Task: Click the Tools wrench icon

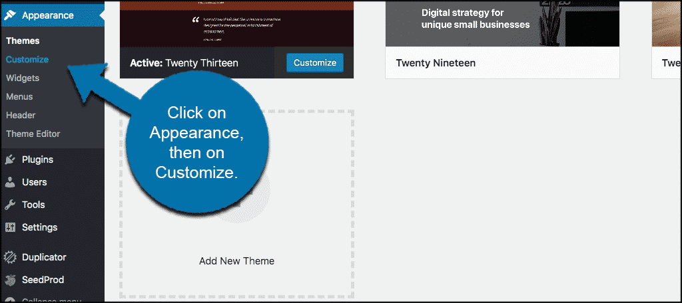Action: click(x=9, y=205)
